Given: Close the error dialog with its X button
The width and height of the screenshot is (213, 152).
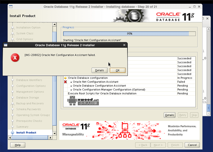Looking at the screenshot, I should (x=124, y=45).
